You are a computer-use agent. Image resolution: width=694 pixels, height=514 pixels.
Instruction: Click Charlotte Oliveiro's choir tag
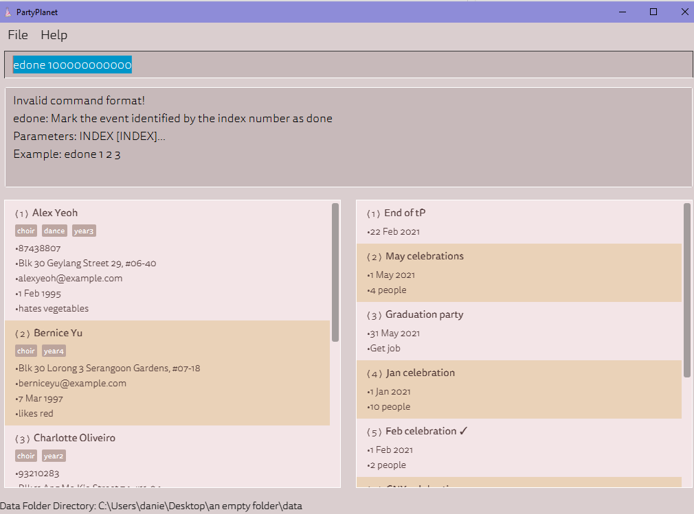[26, 456]
